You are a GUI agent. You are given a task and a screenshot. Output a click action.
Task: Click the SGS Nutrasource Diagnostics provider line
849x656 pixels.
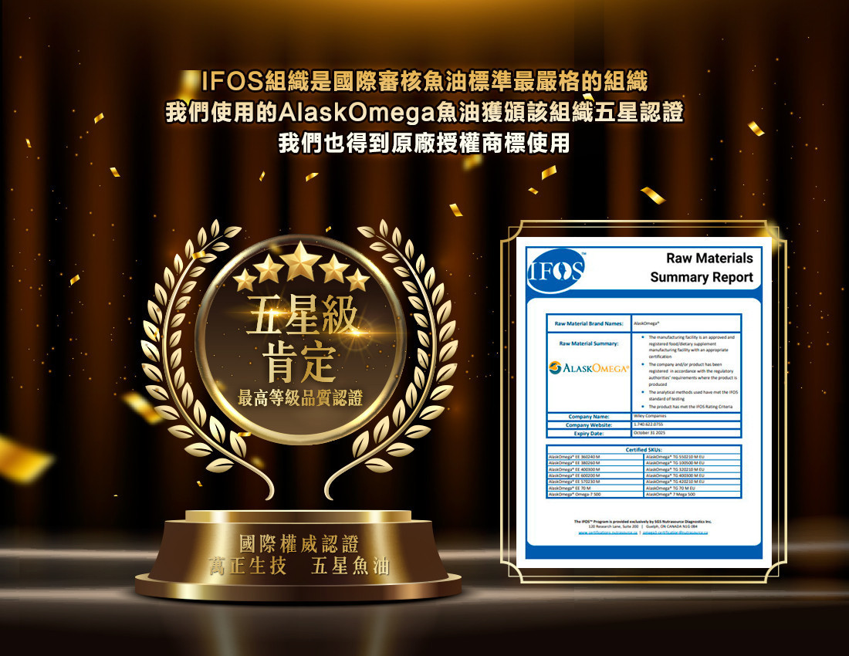pos(643,521)
